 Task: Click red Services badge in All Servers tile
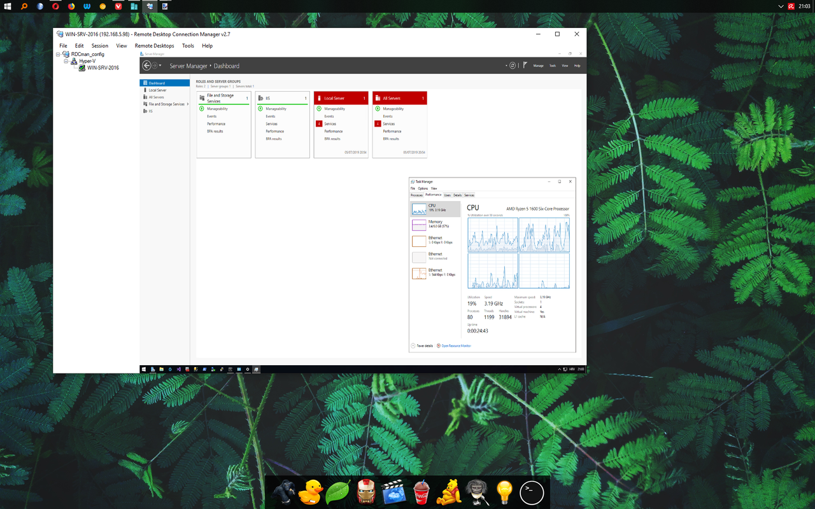(378, 123)
